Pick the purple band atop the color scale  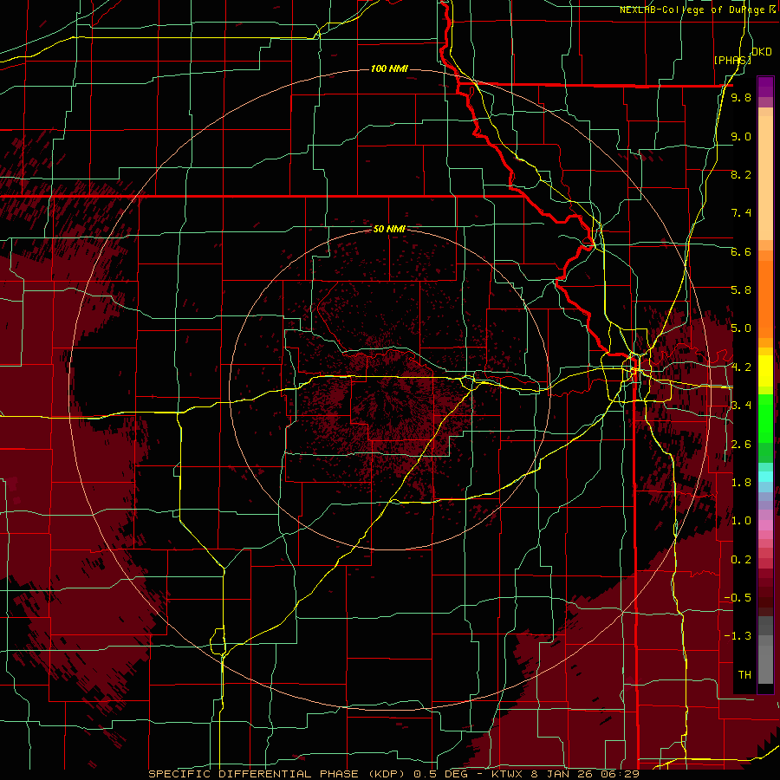[x=765, y=87]
